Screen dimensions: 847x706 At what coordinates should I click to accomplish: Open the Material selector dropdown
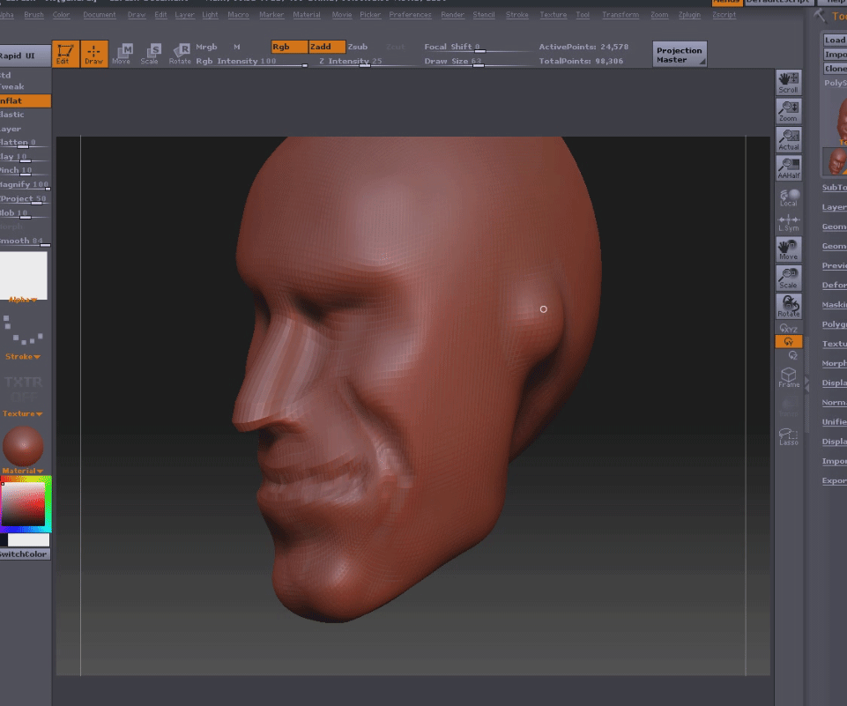coord(24,471)
